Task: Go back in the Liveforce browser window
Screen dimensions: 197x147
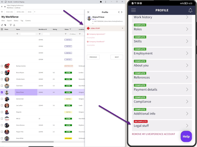Action: coord(2,2)
